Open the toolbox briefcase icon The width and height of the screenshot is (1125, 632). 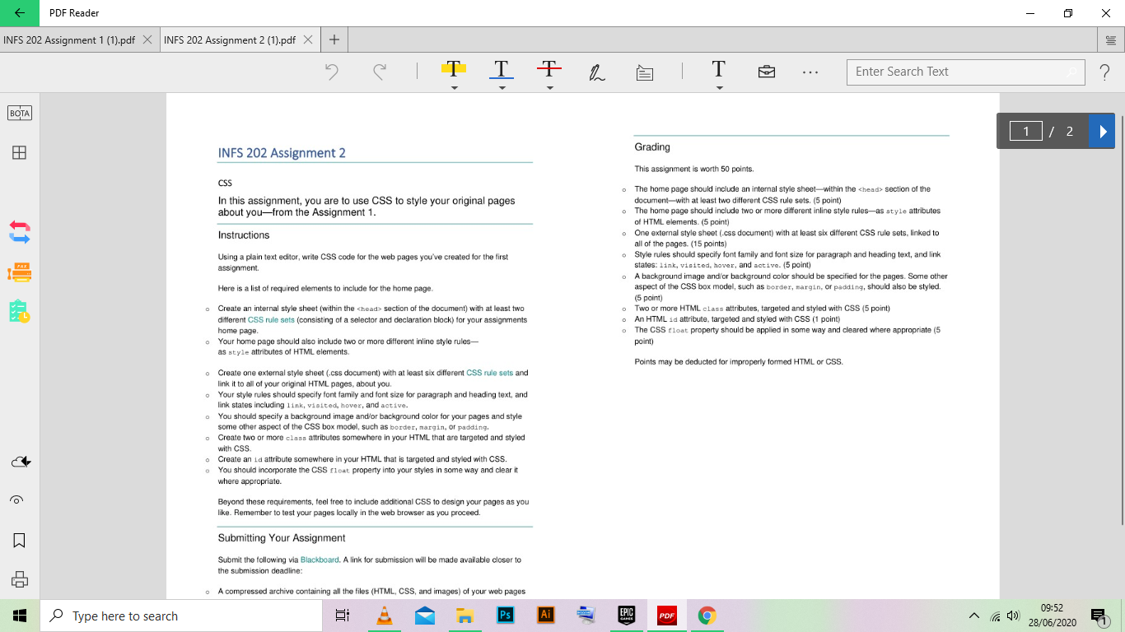767,72
